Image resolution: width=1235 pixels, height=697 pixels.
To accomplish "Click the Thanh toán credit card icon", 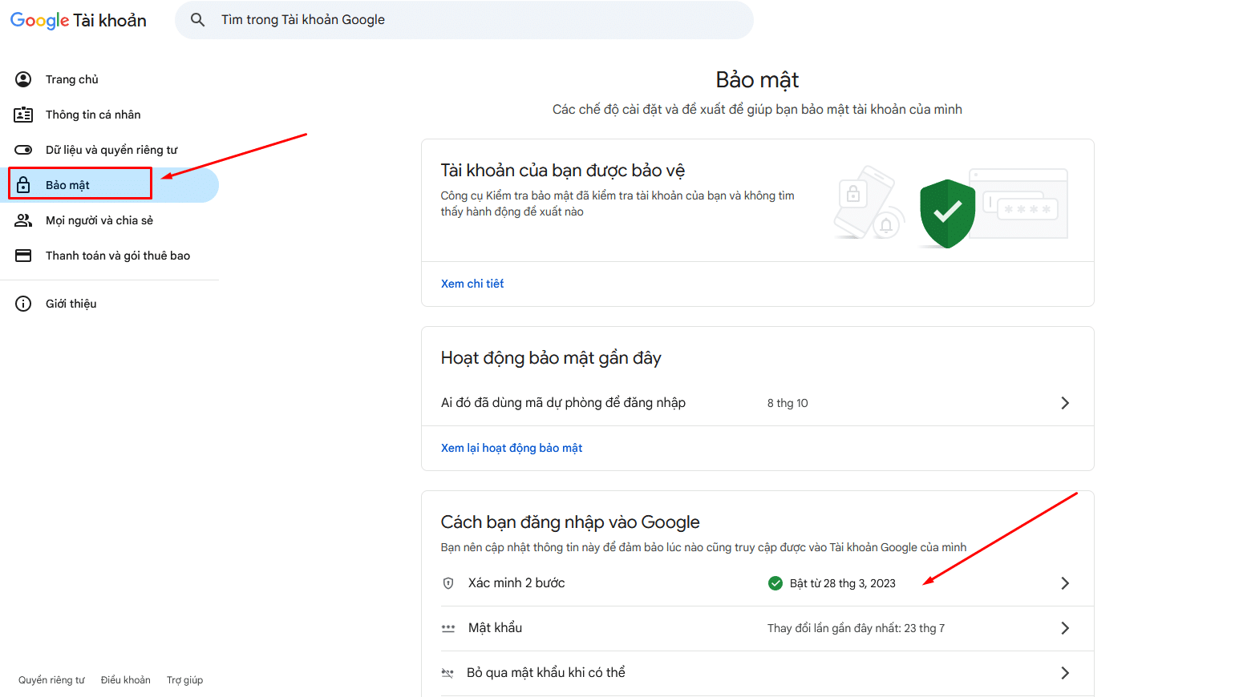I will [x=23, y=256].
